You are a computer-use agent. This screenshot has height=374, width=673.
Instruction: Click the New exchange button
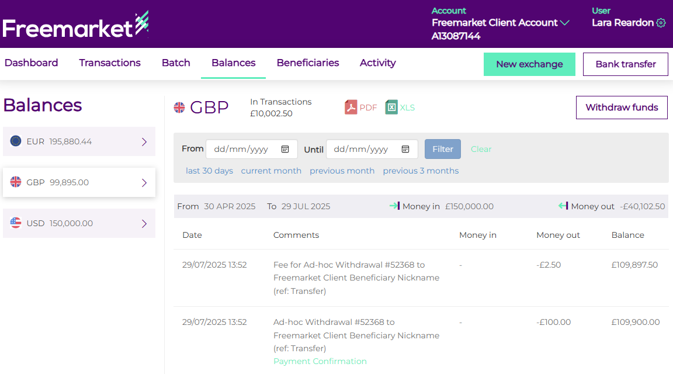(529, 64)
